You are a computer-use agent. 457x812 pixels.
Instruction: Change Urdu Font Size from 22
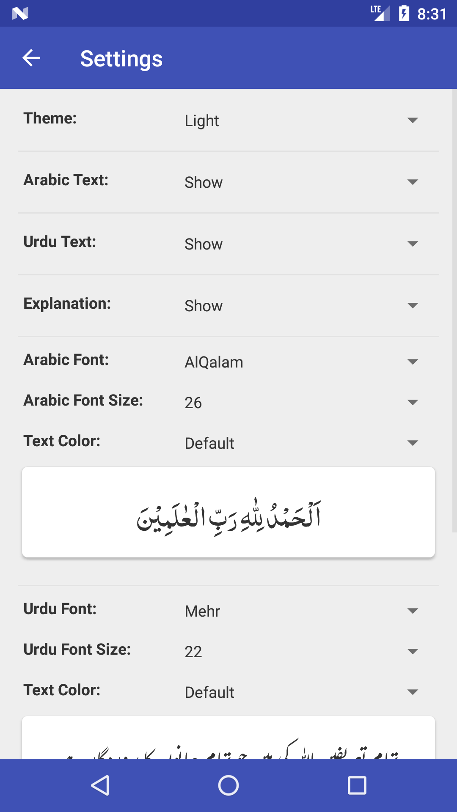pyautogui.click(x=301, y=652)
